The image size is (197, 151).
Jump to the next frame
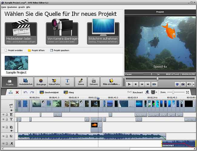click(x=148, y=84)
